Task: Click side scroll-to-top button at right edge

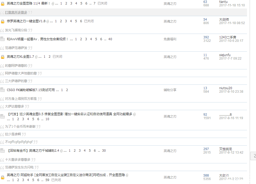Action: 253,156
